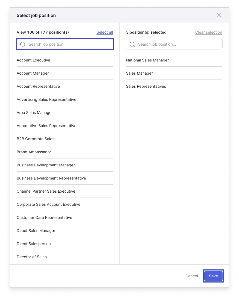Click the Select all link

(x=105, y=32)
